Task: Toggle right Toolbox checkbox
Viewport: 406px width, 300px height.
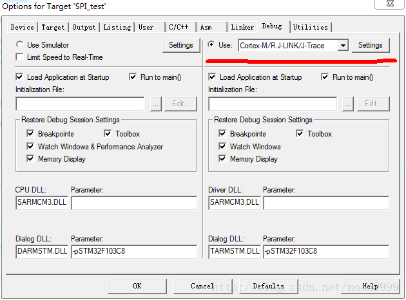Action: tap(300, 134)
